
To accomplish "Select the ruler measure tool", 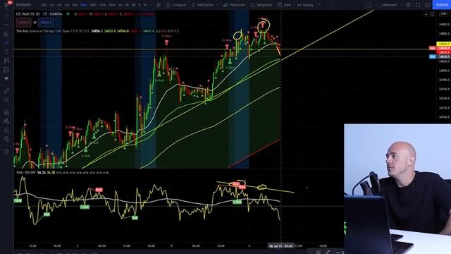I will pyautogui.click(x=6, y=91).
